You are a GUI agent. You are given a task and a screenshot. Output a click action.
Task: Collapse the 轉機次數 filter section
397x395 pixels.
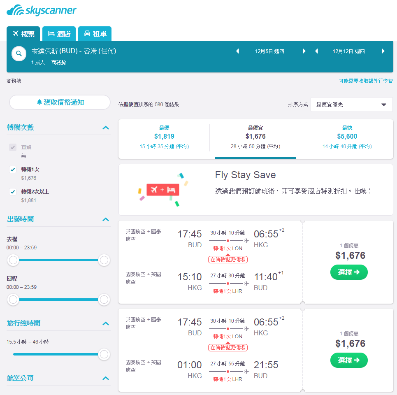tap(106, 128)
